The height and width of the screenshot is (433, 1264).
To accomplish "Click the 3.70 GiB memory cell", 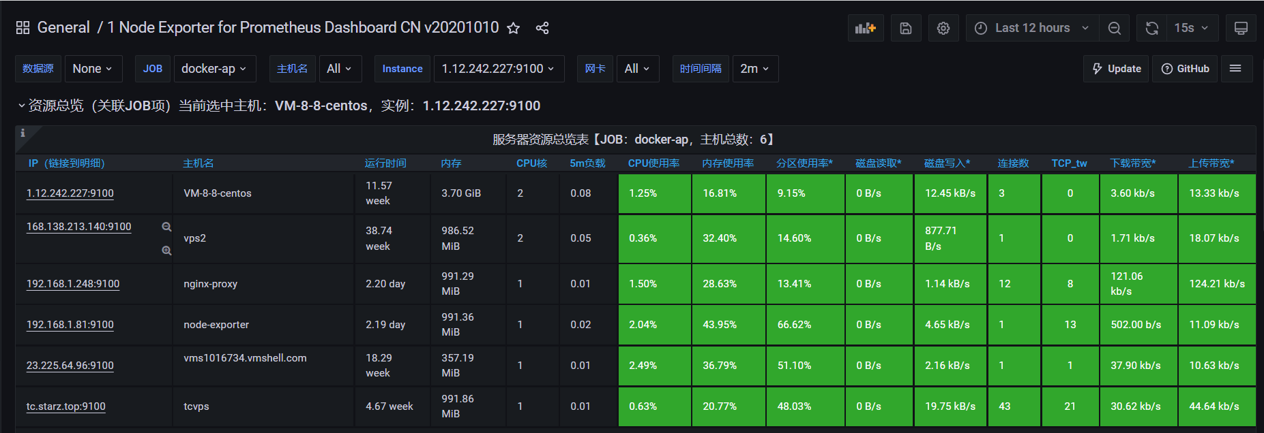I will (x=468, y=193).
